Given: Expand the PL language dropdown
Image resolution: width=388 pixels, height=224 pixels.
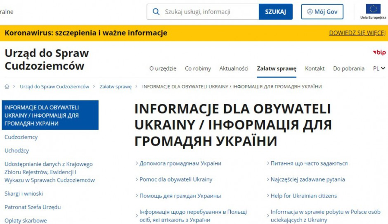Looking at the screenshot, I should pyautogui.click(x=379, y=69).
